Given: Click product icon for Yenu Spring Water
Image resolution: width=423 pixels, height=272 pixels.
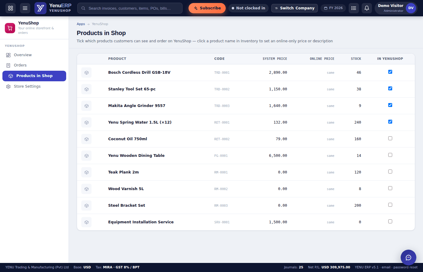Looking at the screenshot, I should pyautogui.click(x=86, y=122).
